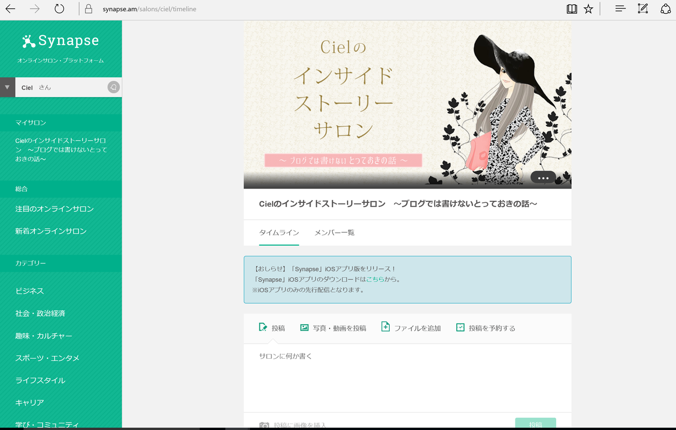Click into the サロンに何か書く text area
Image resolution: width=676 pixels, height=430 pixels.
coord(407,378)
